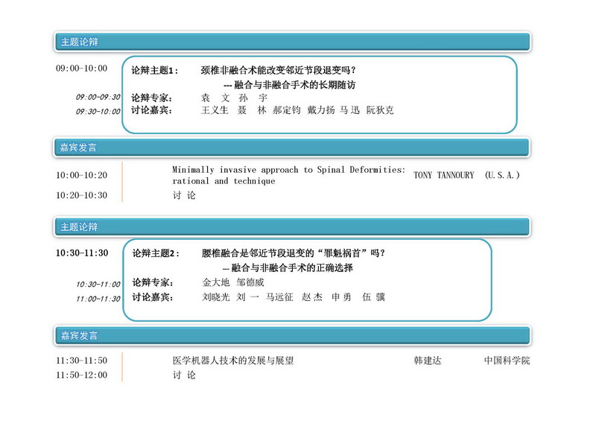Click the 主题论辩 header above 10:30-11:30
This screenshot has height=421, width=596.
coord(79,227)
